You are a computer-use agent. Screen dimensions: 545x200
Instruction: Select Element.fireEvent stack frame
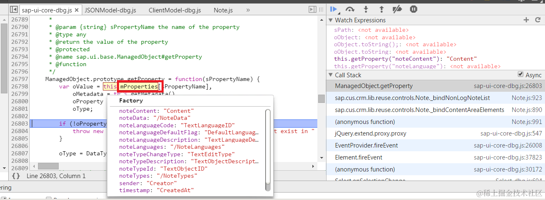point(436,157)
